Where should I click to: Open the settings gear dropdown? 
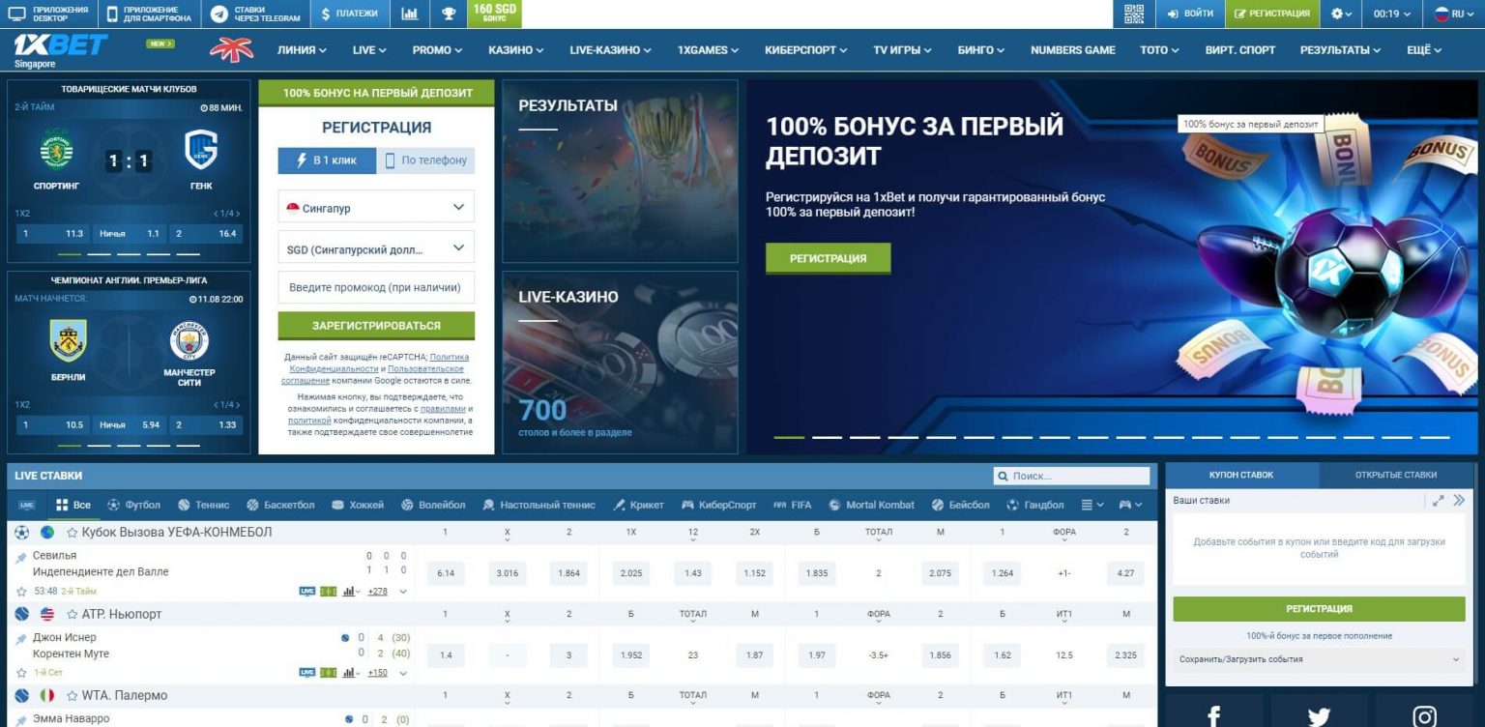pyautogui.click(x=1340, y=14)
